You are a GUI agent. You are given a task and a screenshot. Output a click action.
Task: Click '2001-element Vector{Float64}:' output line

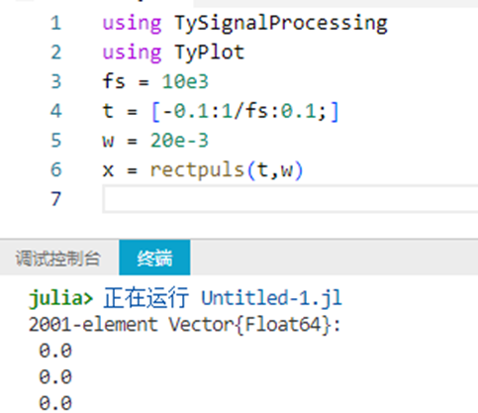pos(184,325)
